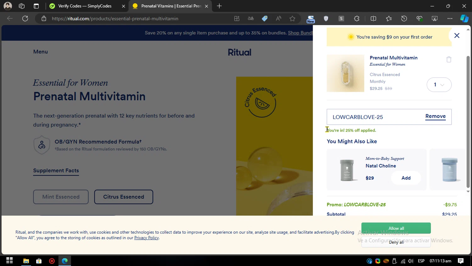Open Browser essentials heart icon
Screen dimensions: 472x266
tap(419, 19)
